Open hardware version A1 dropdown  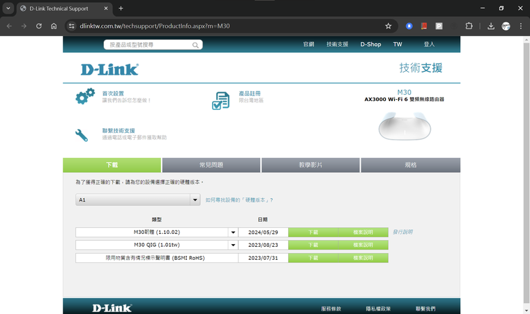tap(138, 199)
